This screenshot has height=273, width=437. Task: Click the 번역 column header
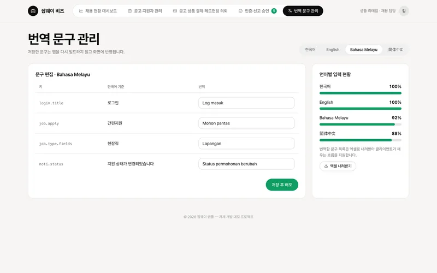202,87
